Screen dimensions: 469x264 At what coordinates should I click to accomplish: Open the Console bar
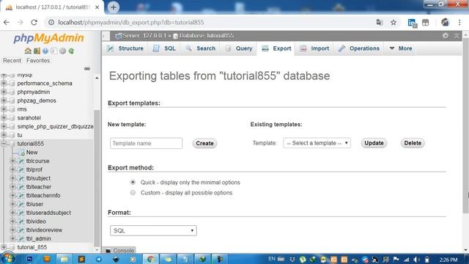tap(119, 251)
